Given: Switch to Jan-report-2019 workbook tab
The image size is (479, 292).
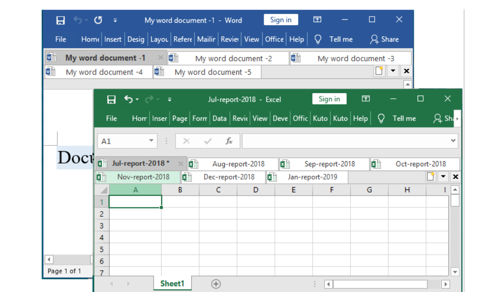Looking at the screenshot, I should point(307,177).
